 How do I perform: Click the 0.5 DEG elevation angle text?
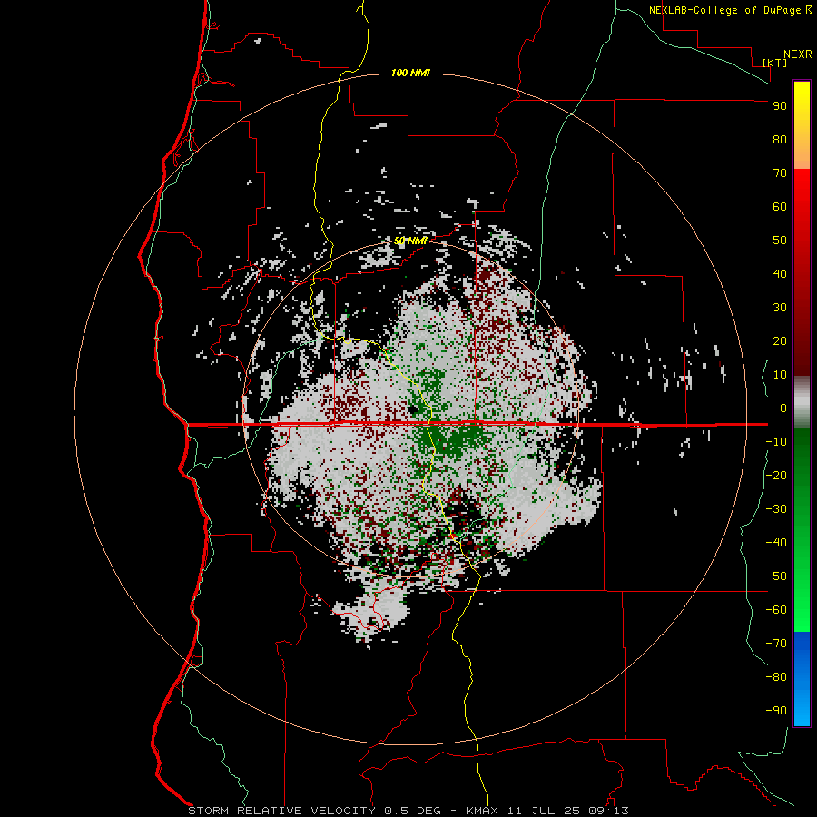click(x=413, y=811)
